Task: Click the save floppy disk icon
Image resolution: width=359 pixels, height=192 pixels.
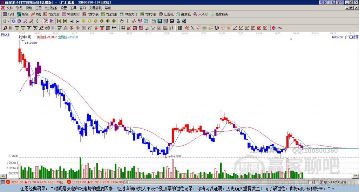Action: 172,21
